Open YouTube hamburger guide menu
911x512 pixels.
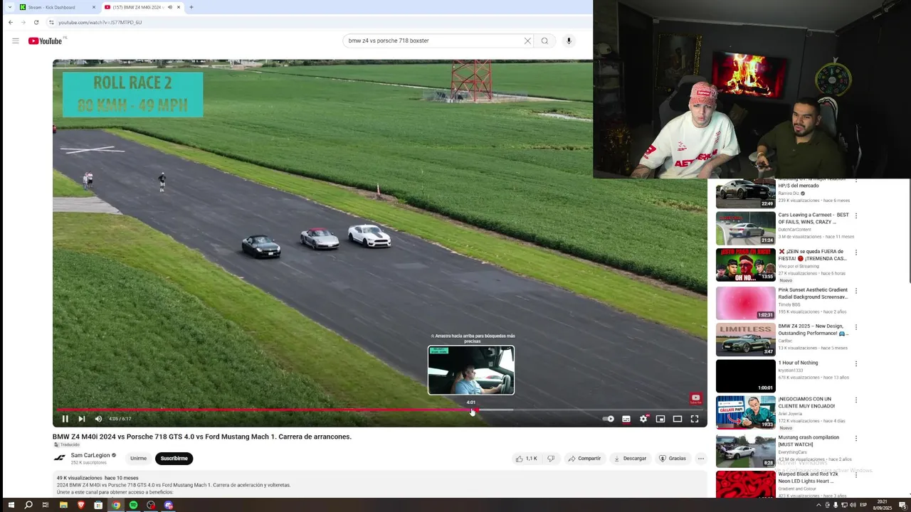click(x=15, y=41)
